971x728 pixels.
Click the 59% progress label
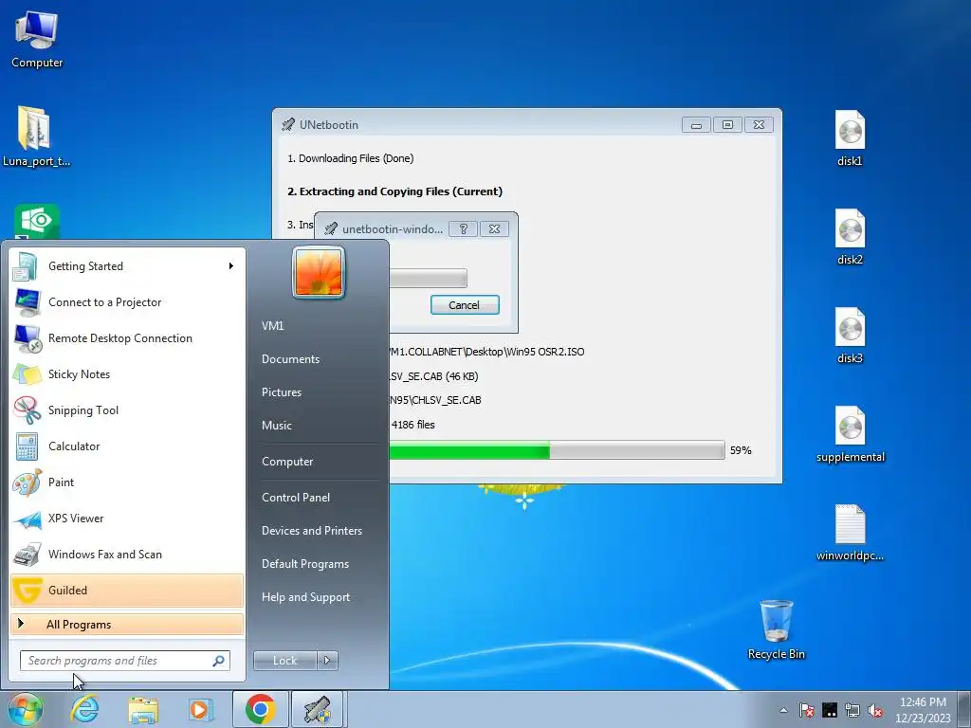click(741, 450)
